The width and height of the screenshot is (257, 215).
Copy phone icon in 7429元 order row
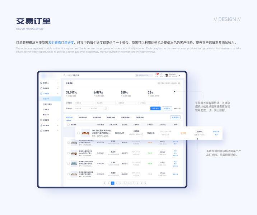118,165
